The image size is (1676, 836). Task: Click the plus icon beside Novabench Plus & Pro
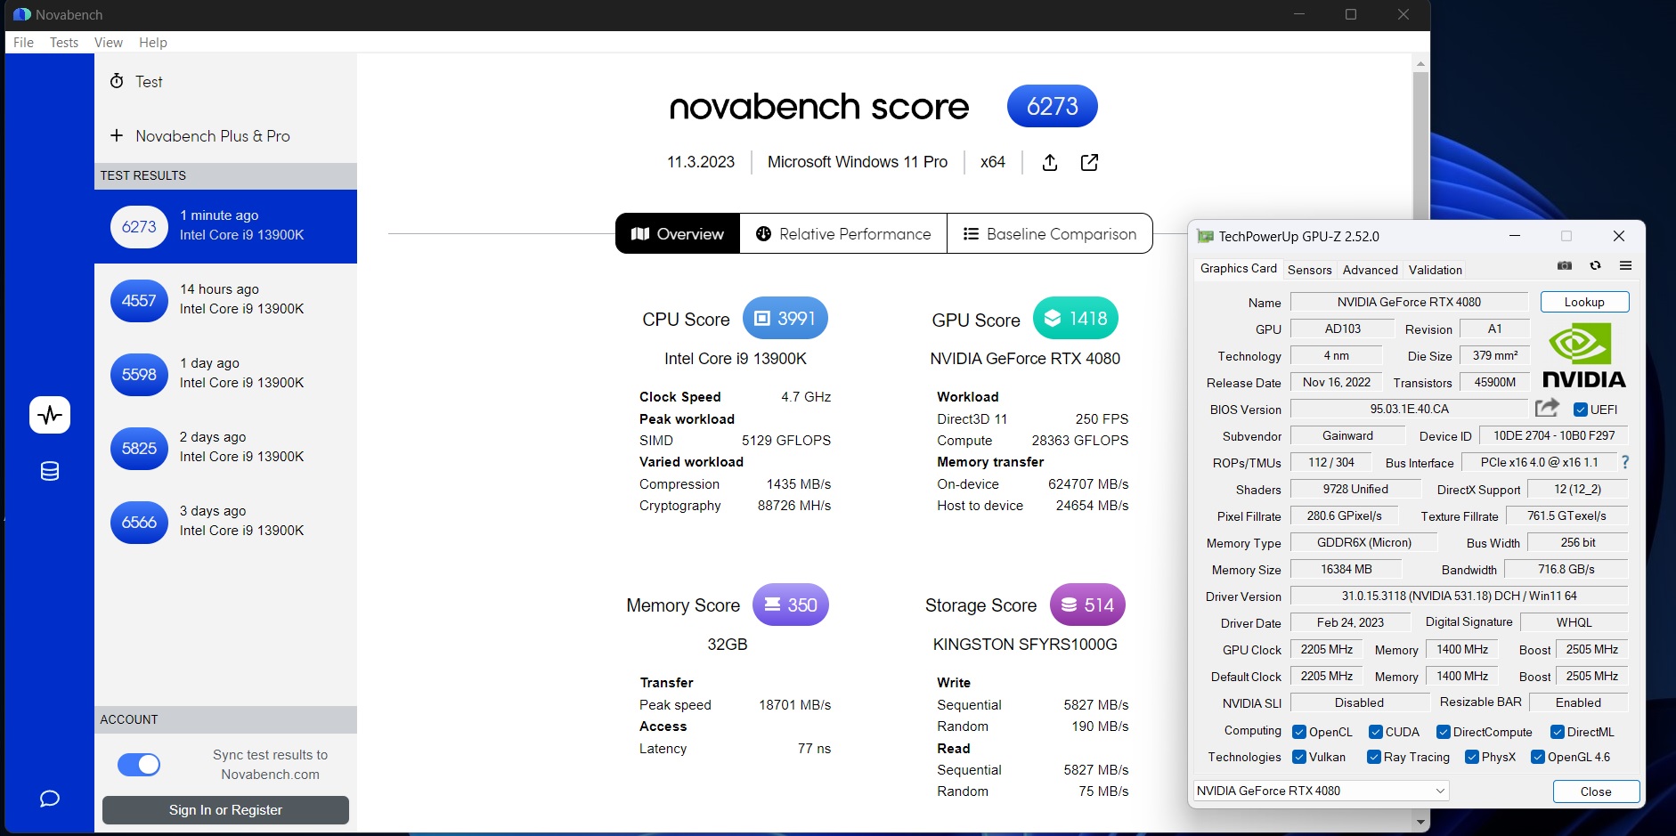click(117, 135)
